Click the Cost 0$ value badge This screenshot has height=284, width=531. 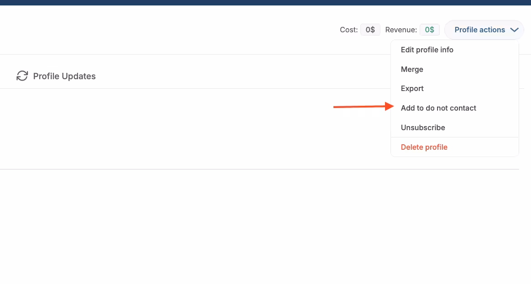[x=370, y=29]
